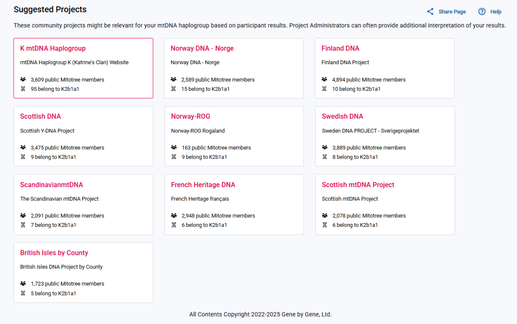
Task: Click members icon in Scottish mtDNA Project card
Action: (325, 216)
